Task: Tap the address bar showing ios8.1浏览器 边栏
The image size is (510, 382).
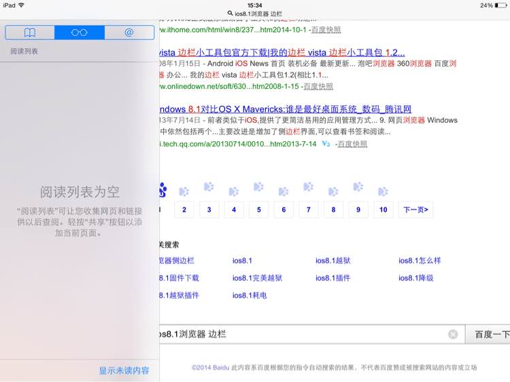Action: pyautogui.click(x=255, y=14)
